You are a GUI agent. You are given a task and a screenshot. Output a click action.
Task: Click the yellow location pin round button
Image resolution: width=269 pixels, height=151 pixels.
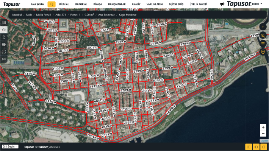tap(263, 52)
